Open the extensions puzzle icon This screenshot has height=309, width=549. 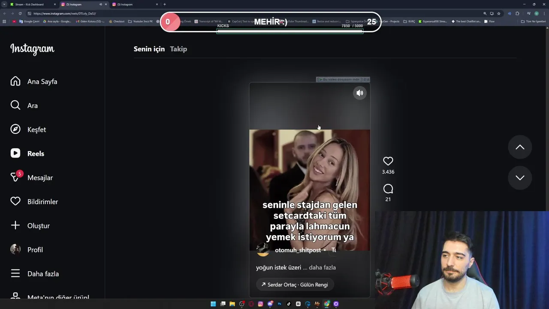coord(517,13)
